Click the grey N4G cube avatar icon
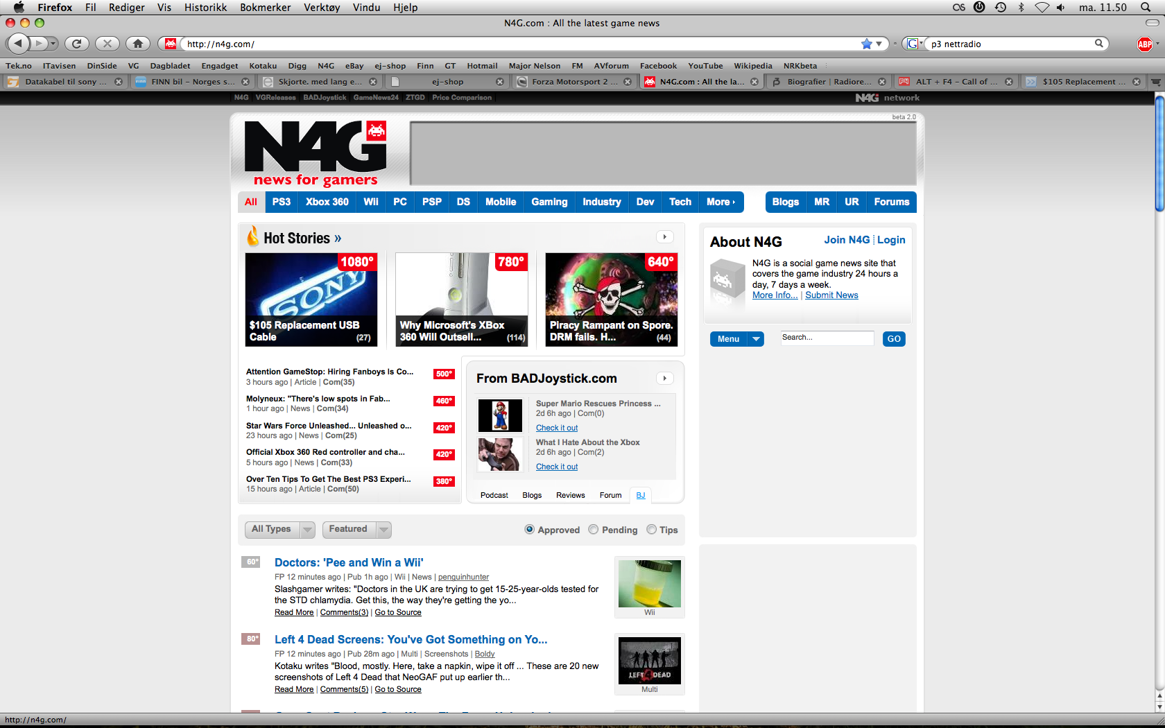The width and height of the screenshot is (1165, 728). 727,281
